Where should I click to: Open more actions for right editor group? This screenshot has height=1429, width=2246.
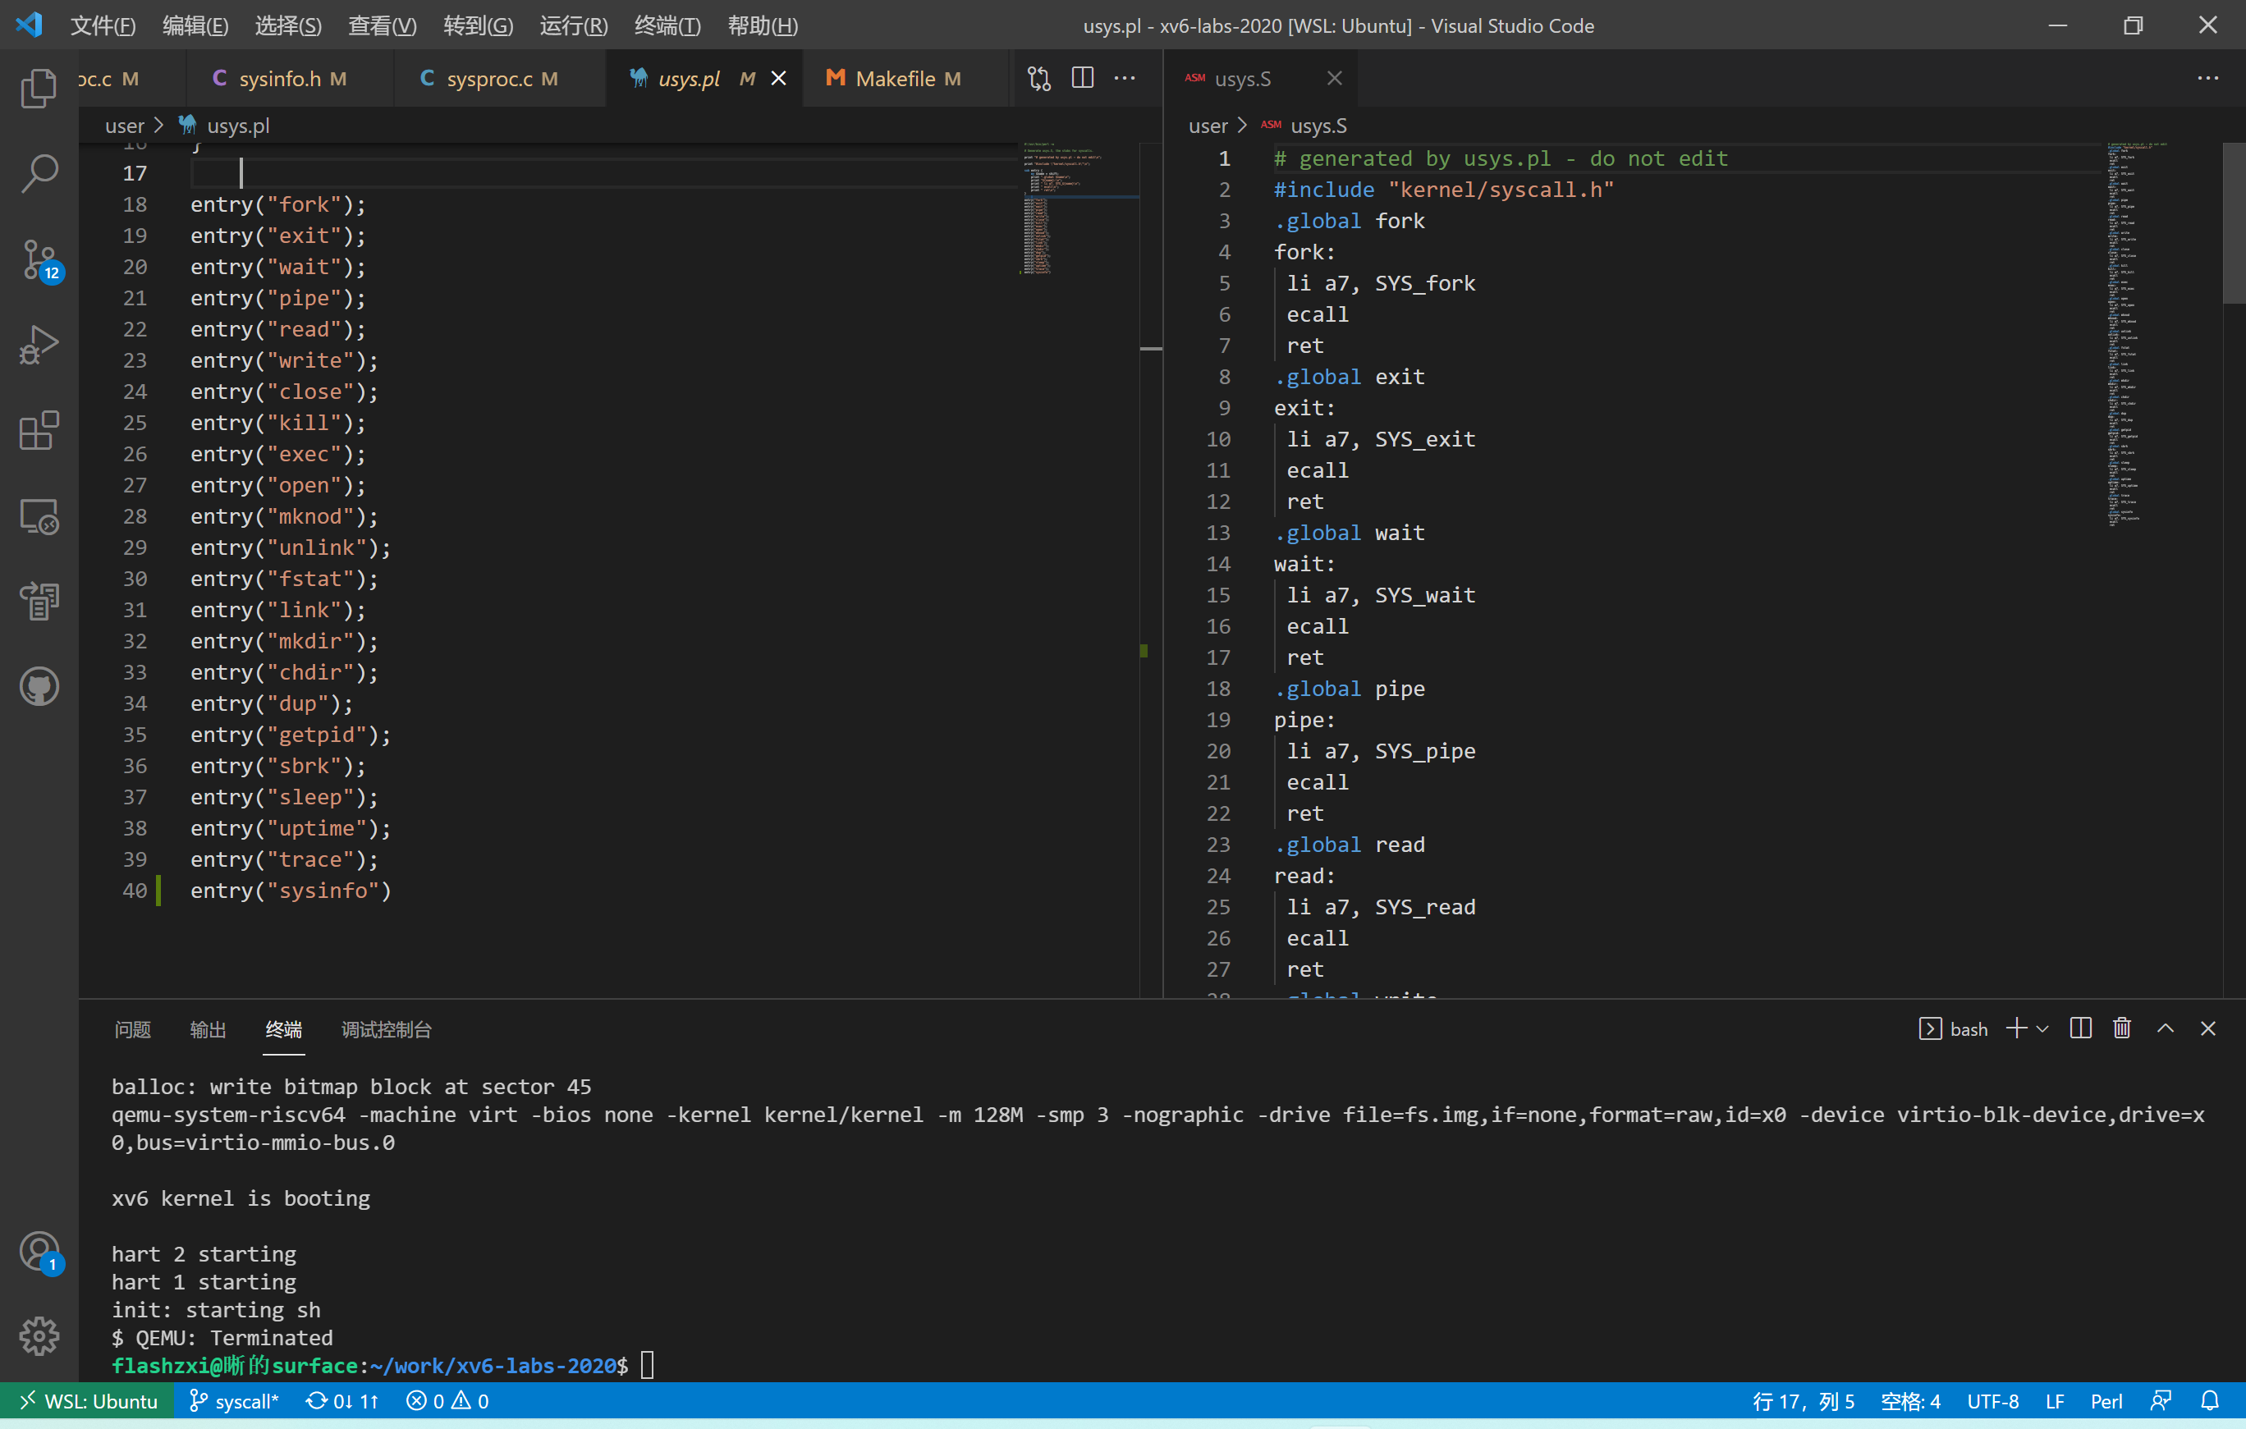(x=2207, y=78)
